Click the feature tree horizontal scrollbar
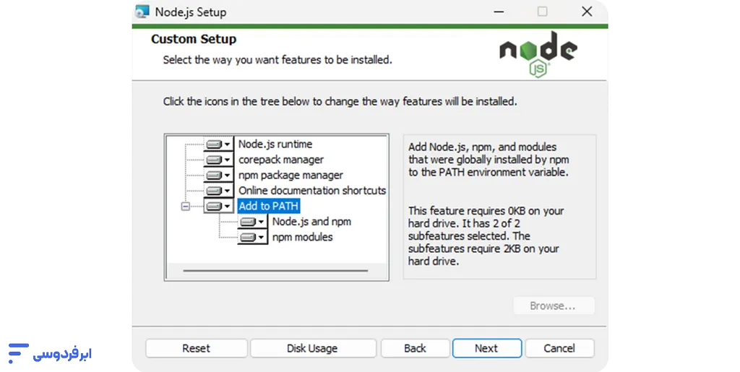The image size is (740, 372). (x=275, y=271)
